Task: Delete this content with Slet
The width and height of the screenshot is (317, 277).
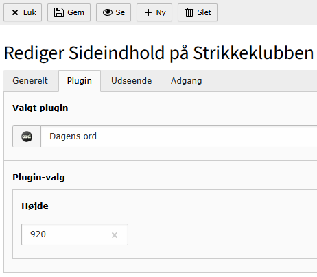Action: (204, 12)
